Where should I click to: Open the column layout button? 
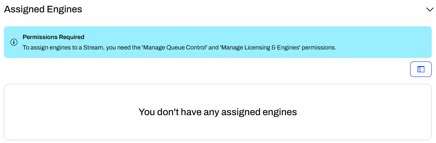click(421, 69)
